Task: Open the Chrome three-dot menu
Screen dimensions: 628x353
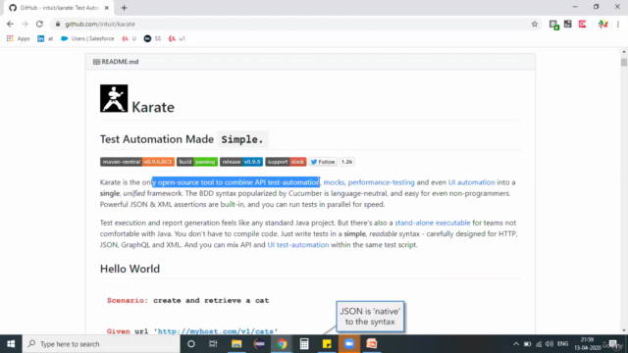Action: [618, 24]
